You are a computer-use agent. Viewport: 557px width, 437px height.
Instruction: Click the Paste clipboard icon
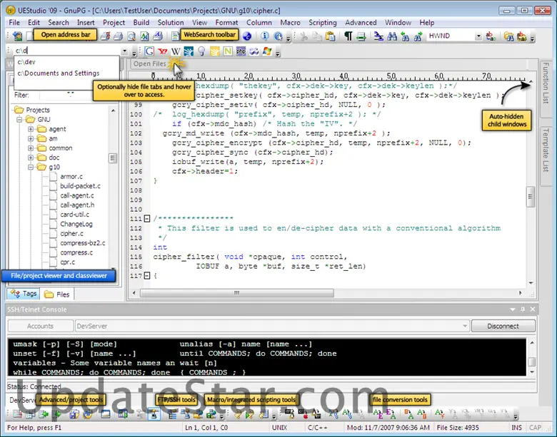pos(331,36)
